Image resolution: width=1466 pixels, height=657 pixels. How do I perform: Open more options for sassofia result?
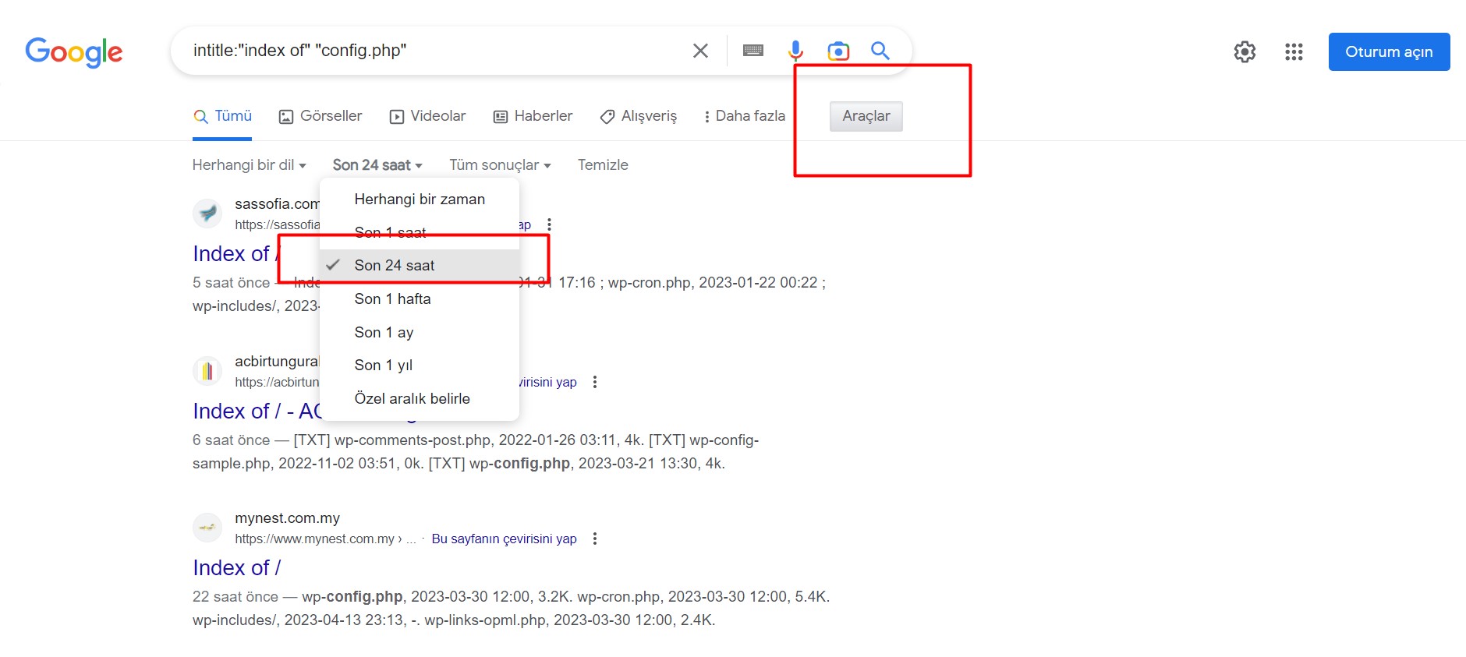(550, 224)
